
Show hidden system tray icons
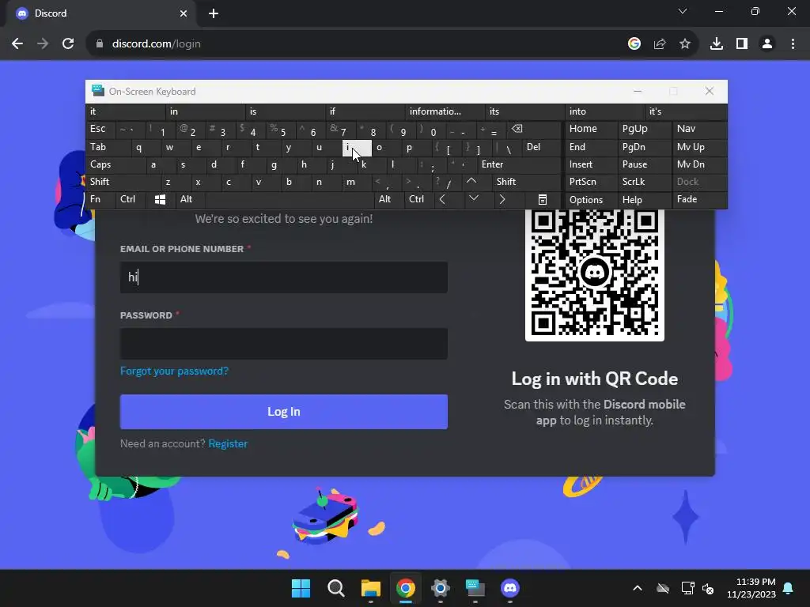coord(638,588)
